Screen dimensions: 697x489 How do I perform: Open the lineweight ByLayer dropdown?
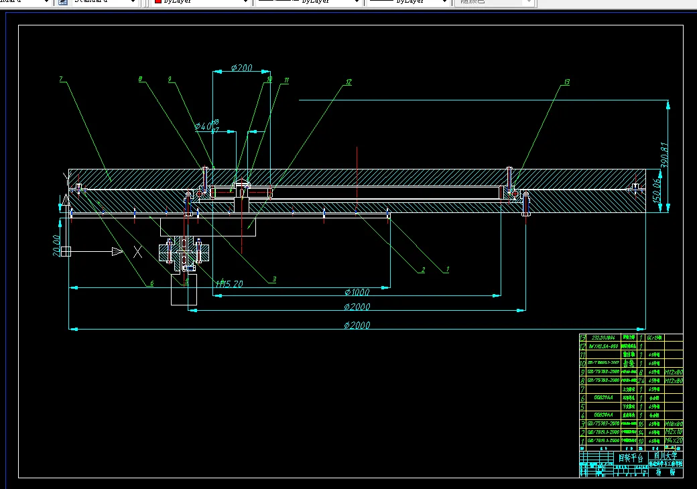(407, 2)
